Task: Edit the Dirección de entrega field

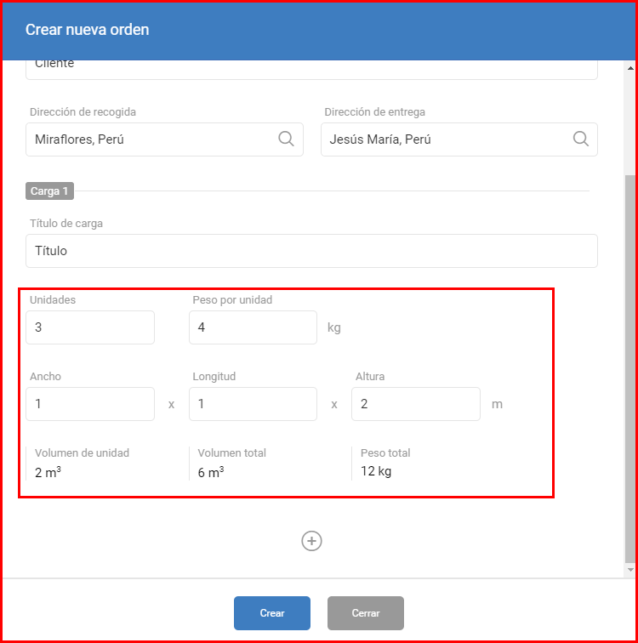Action: point(459,139)
